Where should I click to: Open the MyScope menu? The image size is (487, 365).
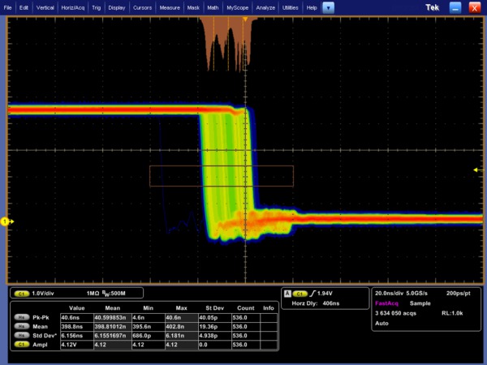pos(238,7)
